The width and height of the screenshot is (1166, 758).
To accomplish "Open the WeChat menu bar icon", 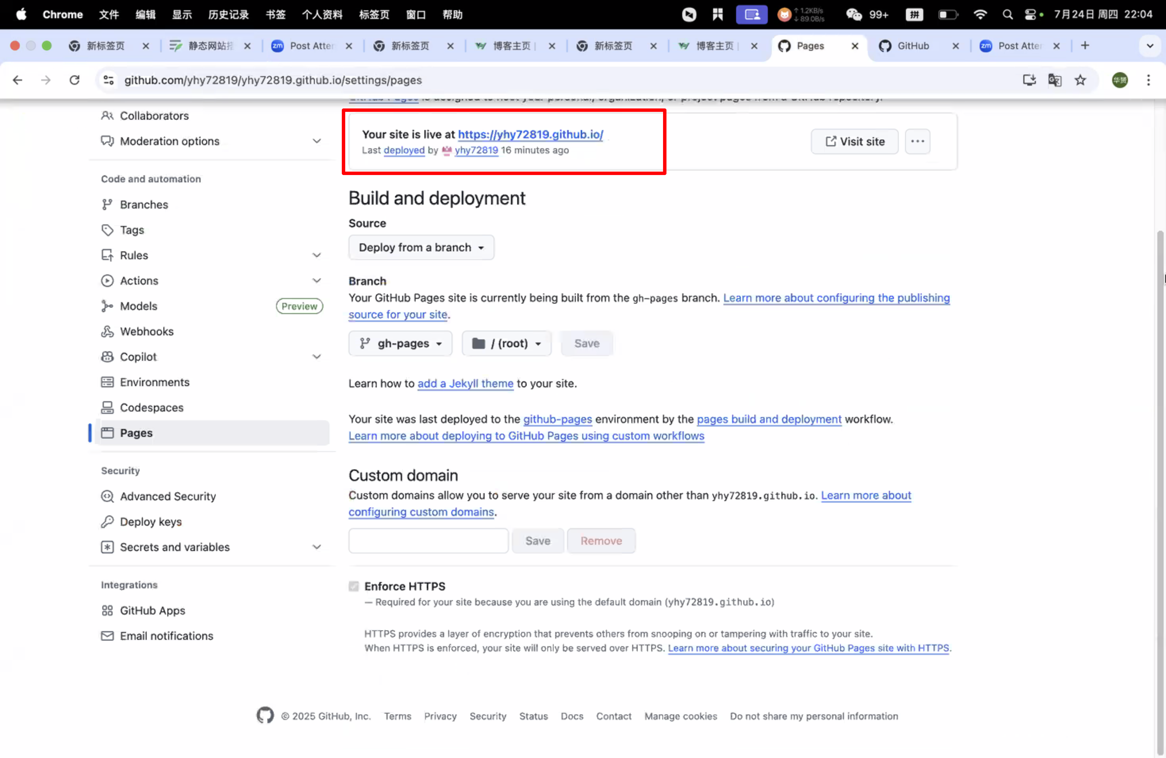I will [854, 15].
